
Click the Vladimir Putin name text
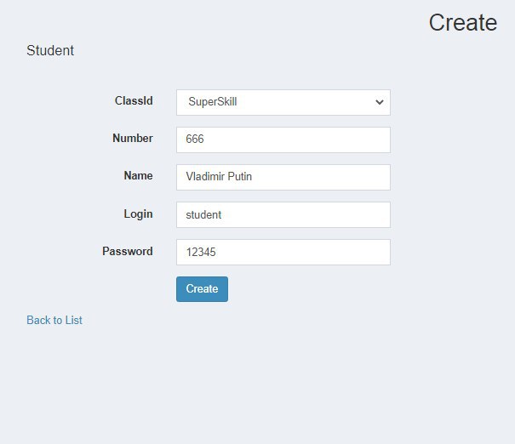point(219,177)
